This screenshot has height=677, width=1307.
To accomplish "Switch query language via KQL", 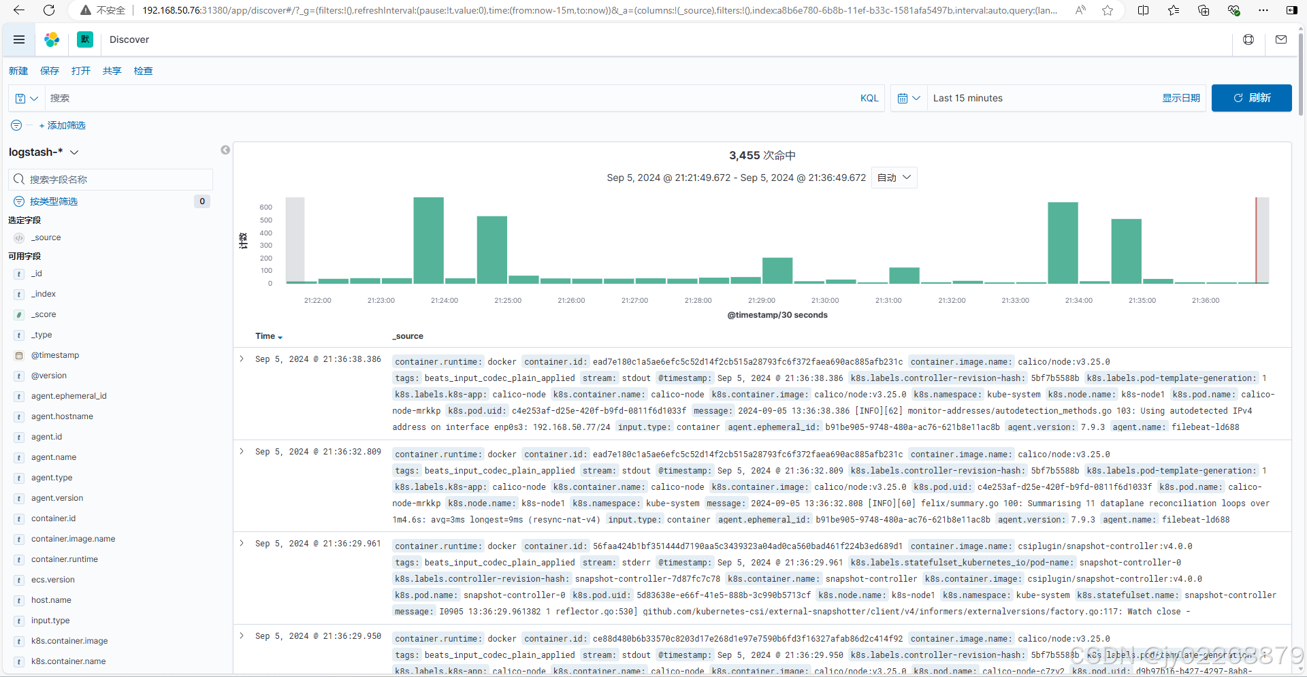I will pyautogui.click(x=869, y=98).
